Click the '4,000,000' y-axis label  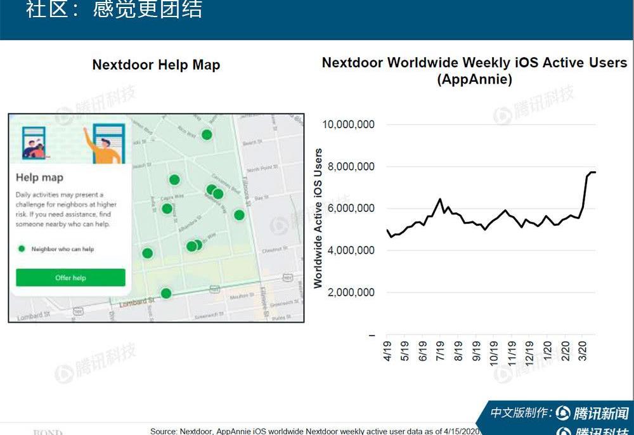point(351,250)
